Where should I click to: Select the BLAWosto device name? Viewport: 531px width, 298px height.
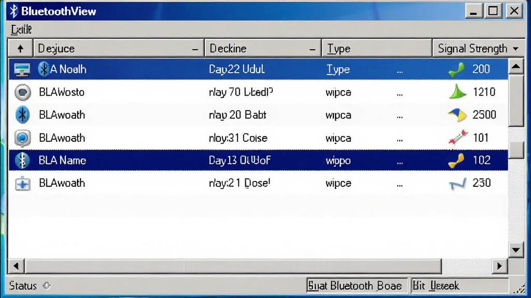tap(62, 92)
